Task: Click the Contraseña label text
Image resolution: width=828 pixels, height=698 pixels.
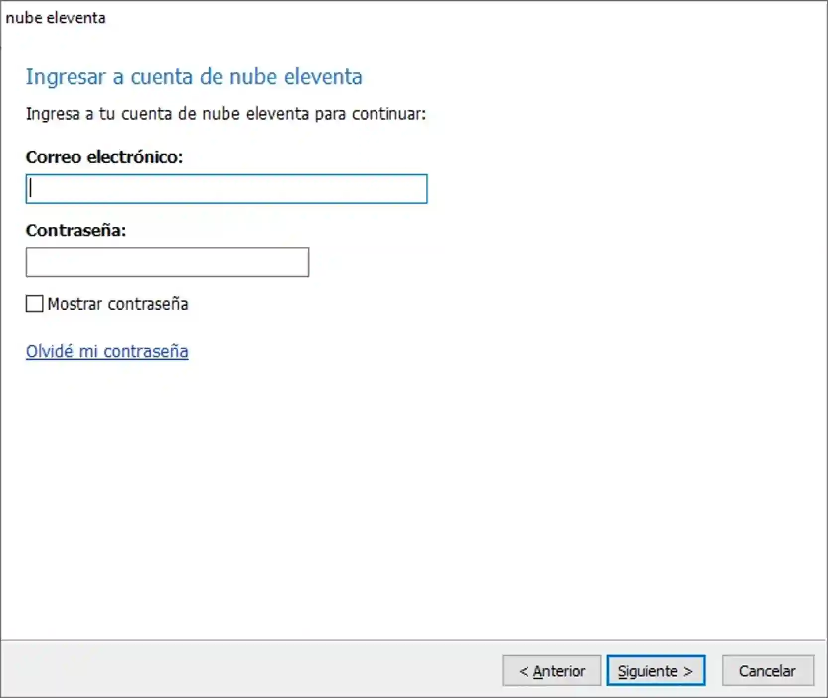Action: pos(76,231)
